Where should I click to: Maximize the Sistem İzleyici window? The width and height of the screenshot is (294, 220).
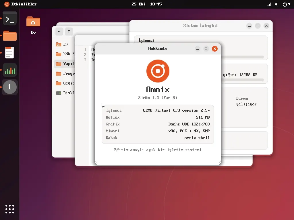[x=258, y=26]
